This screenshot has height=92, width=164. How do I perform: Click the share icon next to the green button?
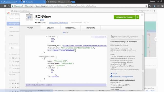coord(137,17)
